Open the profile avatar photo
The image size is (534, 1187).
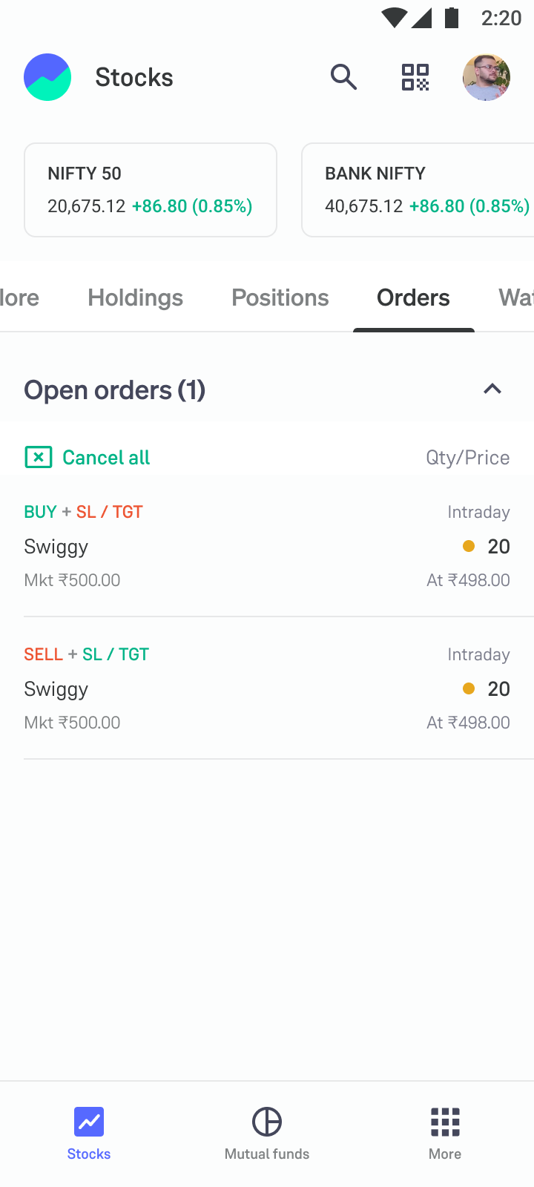tap(487, 77)
